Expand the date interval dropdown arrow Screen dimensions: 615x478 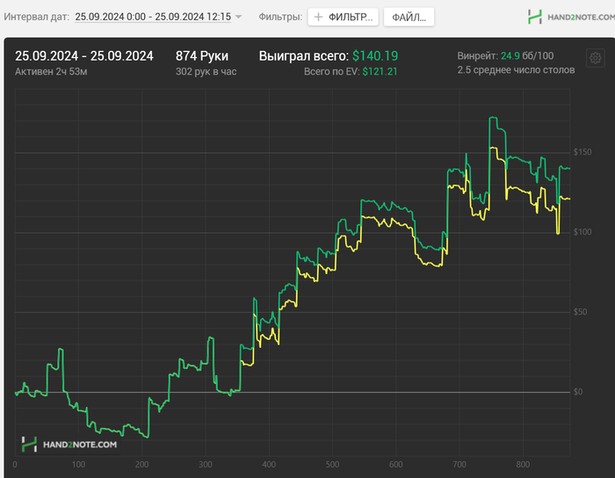(238, 17)
